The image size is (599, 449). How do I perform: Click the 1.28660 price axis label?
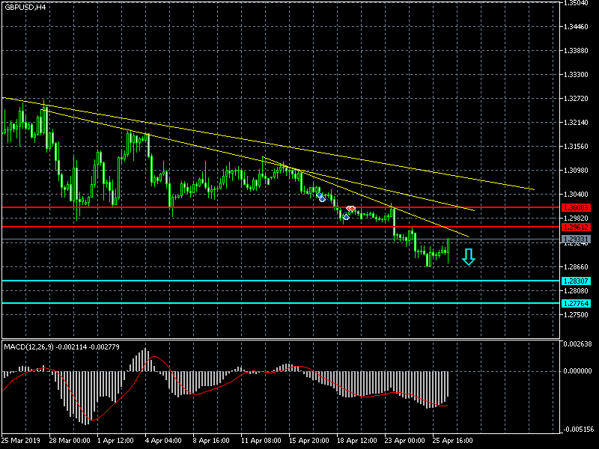pyautogui.click(x=576, y=267)
